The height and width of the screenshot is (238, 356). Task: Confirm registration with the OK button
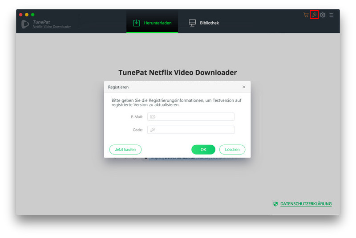tap(203, 150)
